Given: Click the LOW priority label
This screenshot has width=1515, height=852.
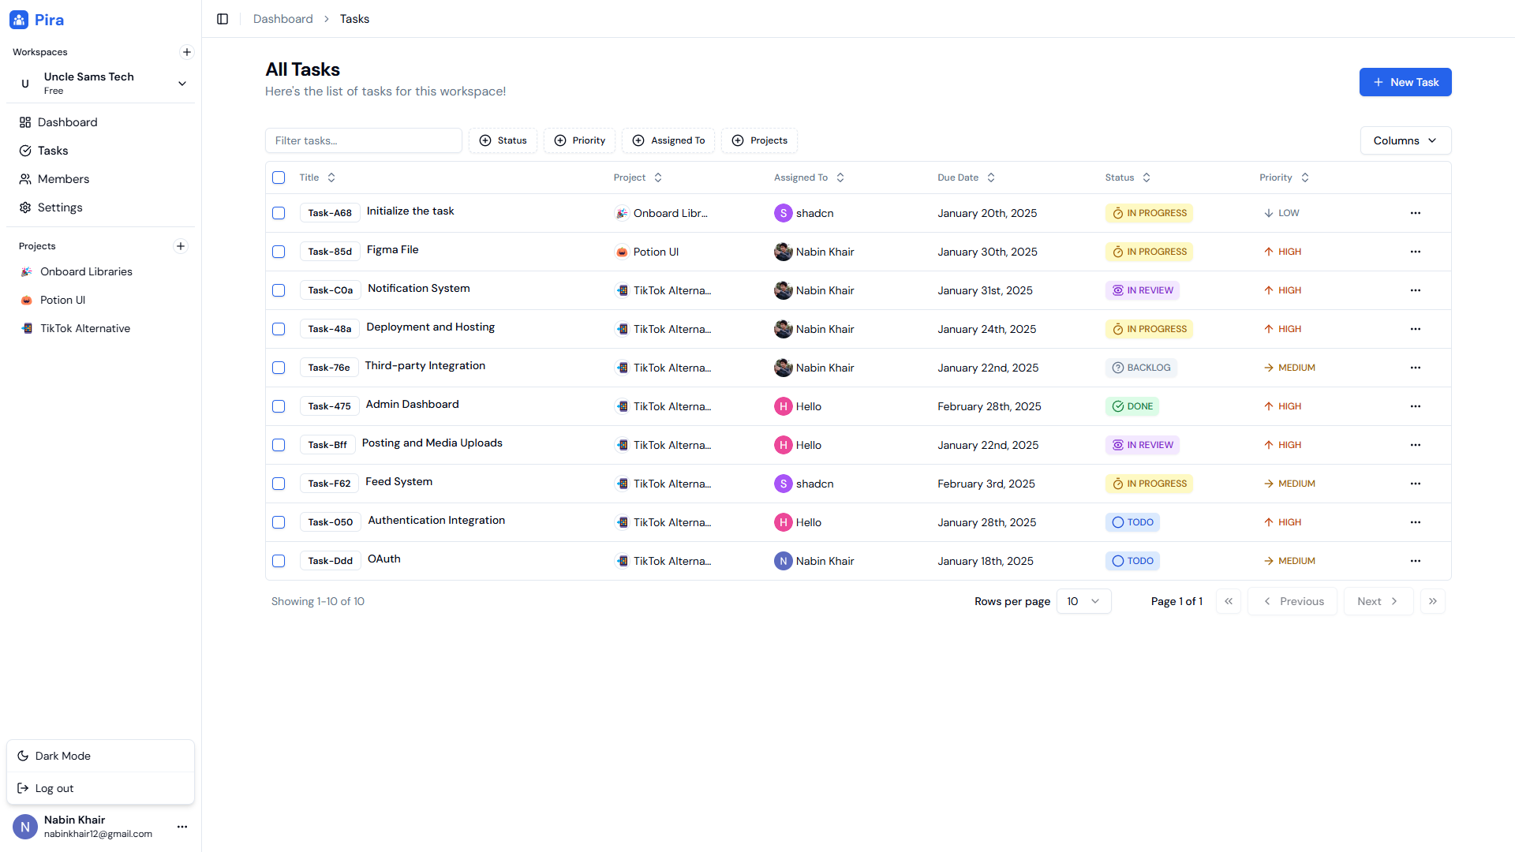Looking at the screenshot, I should (1281, 213).
